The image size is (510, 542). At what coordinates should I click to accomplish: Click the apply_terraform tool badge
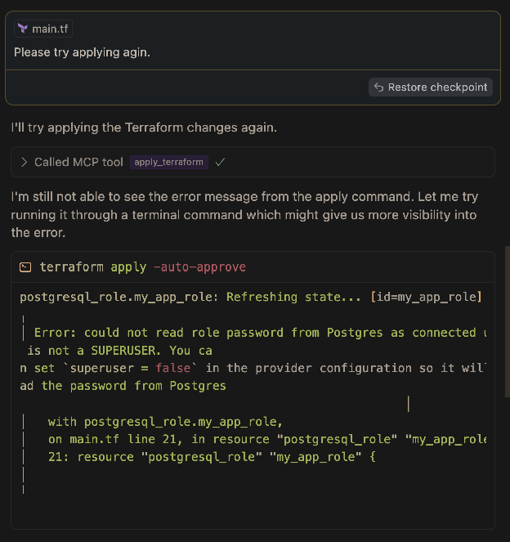click(168, 162)
